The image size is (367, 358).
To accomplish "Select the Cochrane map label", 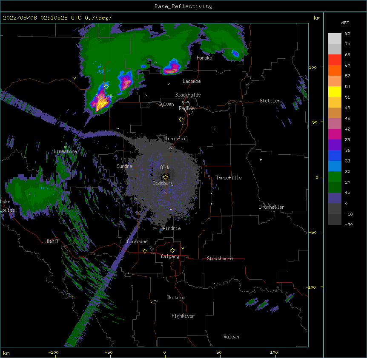I will click(x=137, y=242).
